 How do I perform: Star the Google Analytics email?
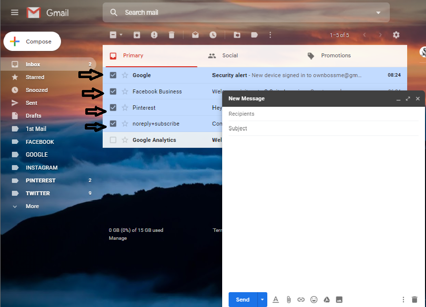(x=125, y=140)
